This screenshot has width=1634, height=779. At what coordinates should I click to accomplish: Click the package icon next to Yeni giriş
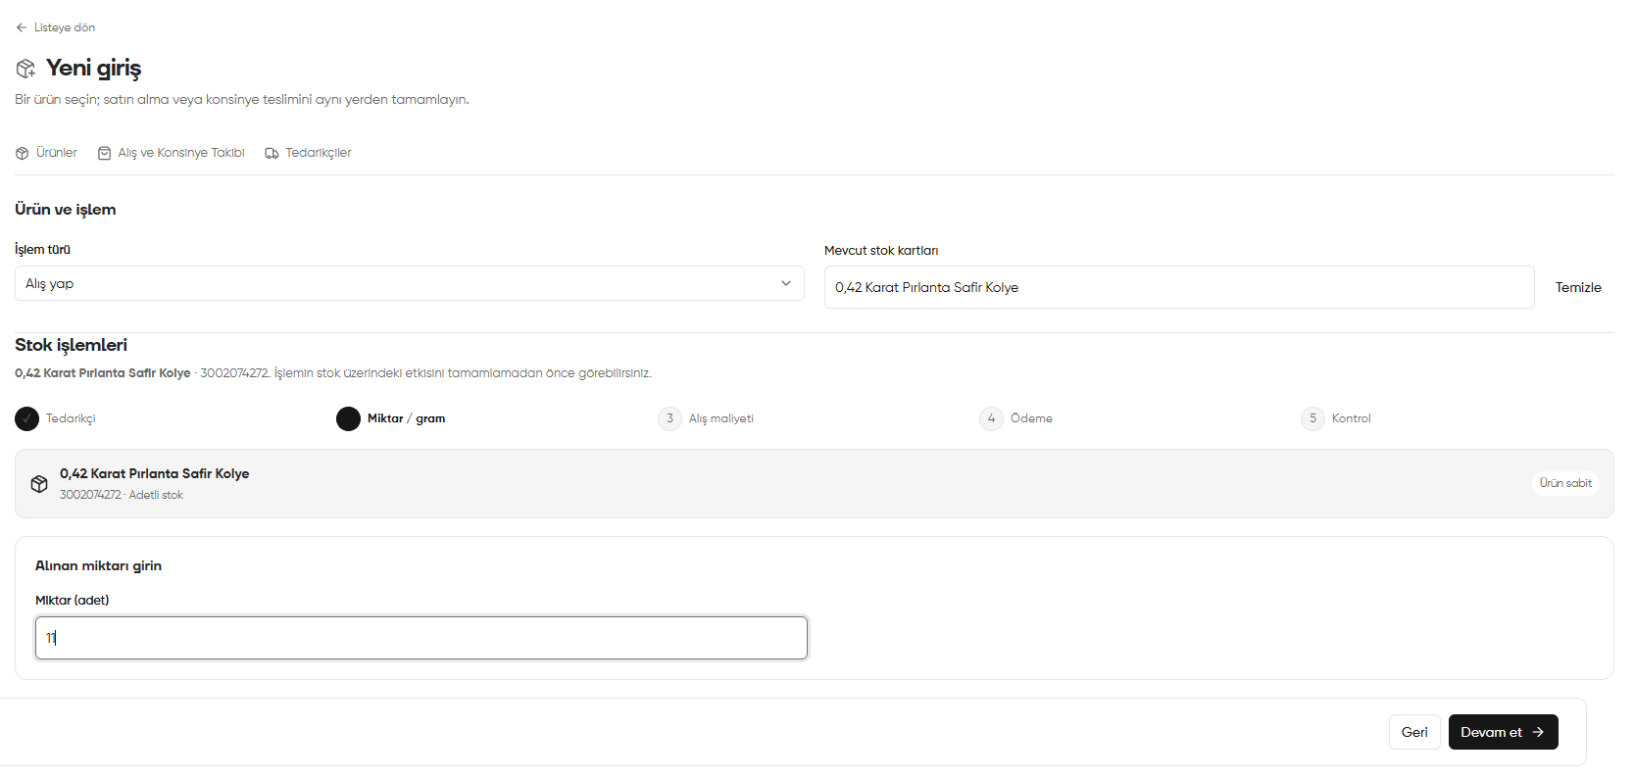[25, 69]
